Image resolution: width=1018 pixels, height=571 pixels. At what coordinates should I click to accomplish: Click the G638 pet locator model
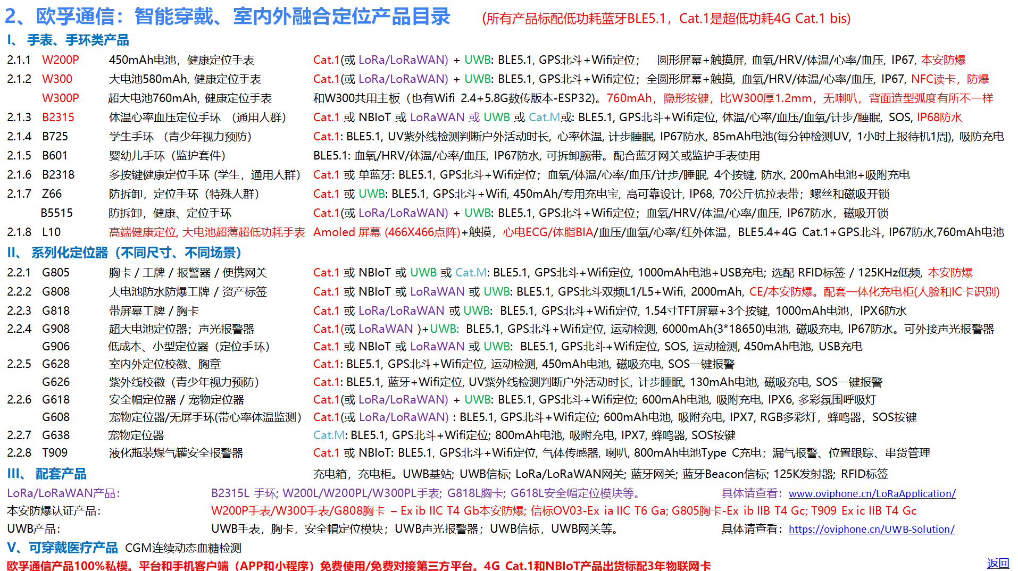[56, 435]
